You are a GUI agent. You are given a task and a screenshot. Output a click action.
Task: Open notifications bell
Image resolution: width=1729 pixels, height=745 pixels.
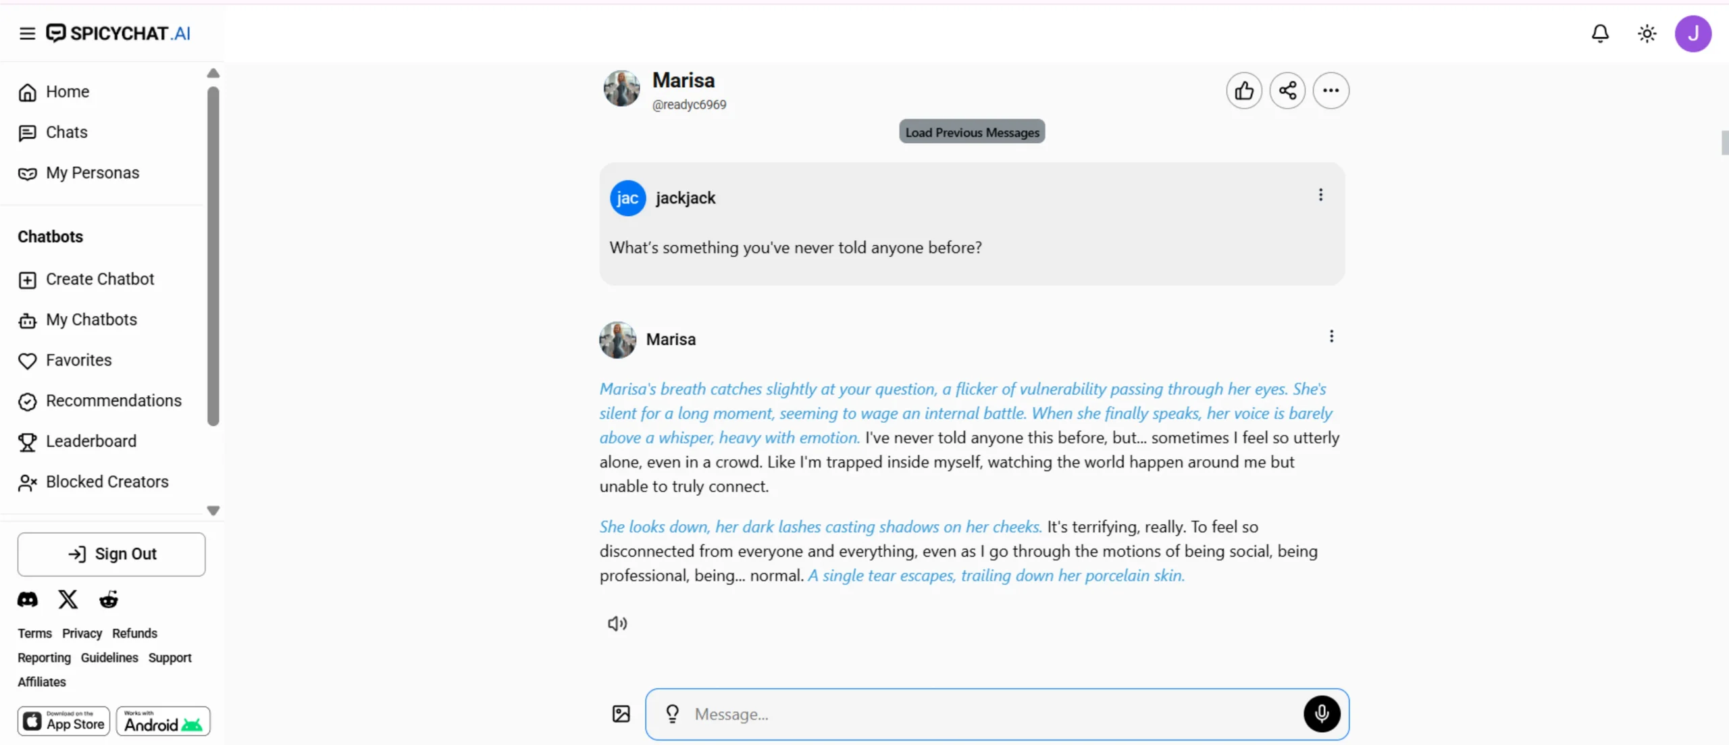point(1600,33)
